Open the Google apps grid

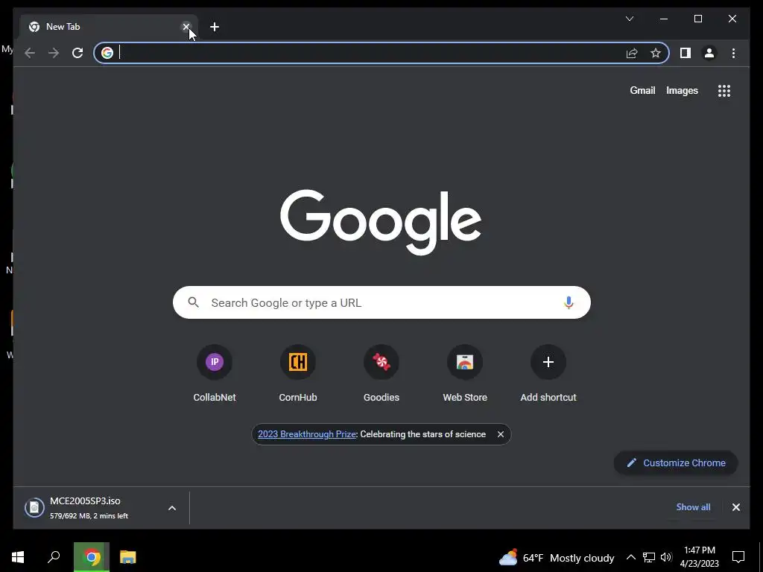coord(724,90)
